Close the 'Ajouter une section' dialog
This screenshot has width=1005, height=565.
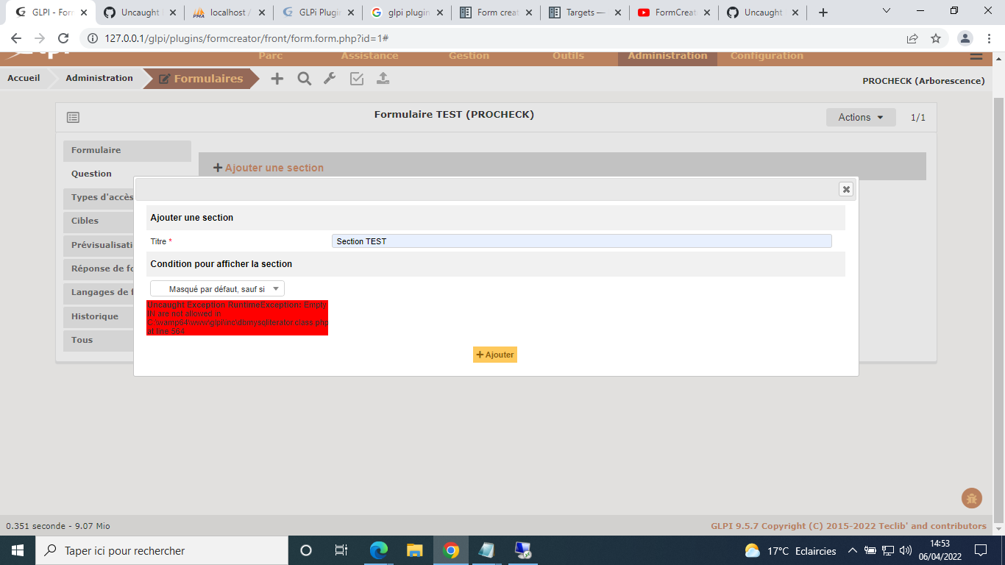click(845, 189)
